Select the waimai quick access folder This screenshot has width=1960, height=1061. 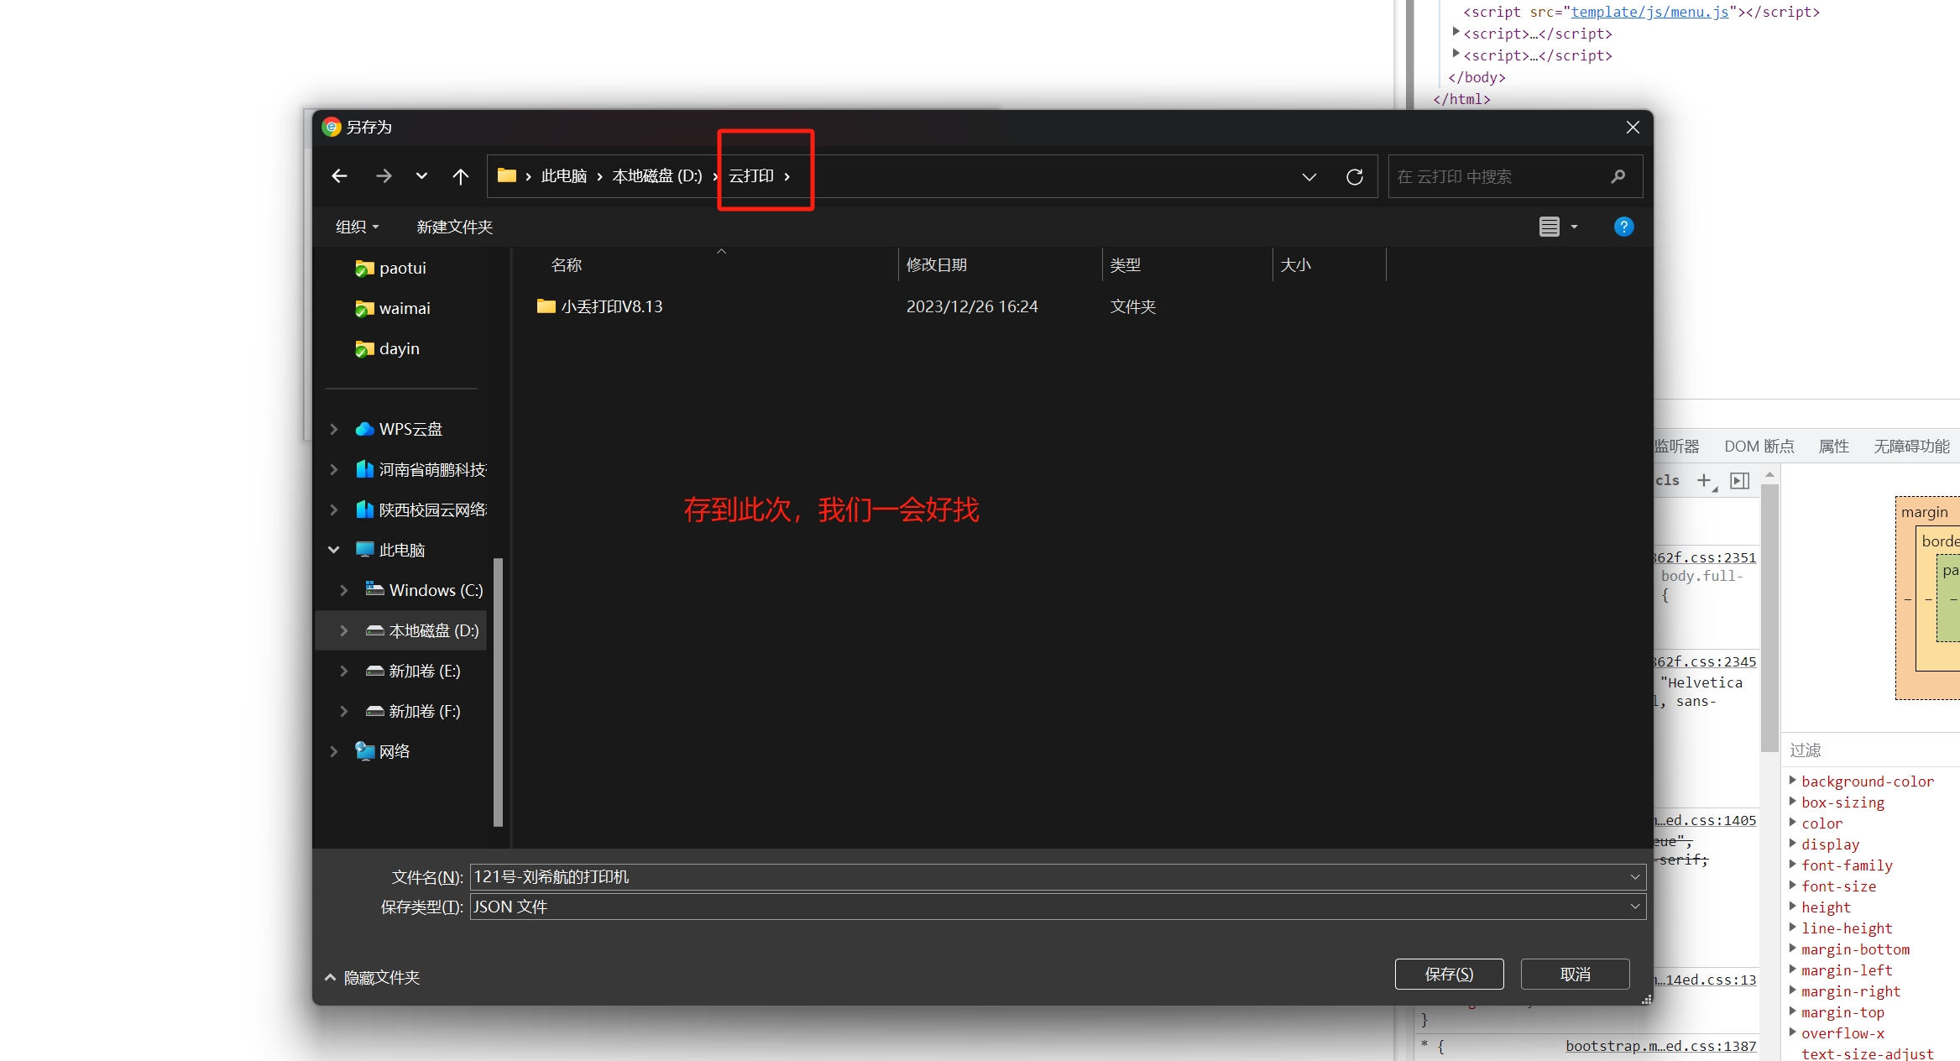(x=392, y=308)
